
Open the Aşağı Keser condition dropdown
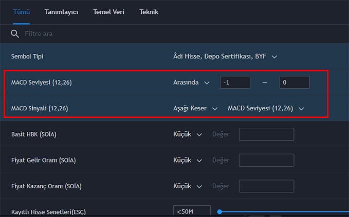[x=195, y=108]
